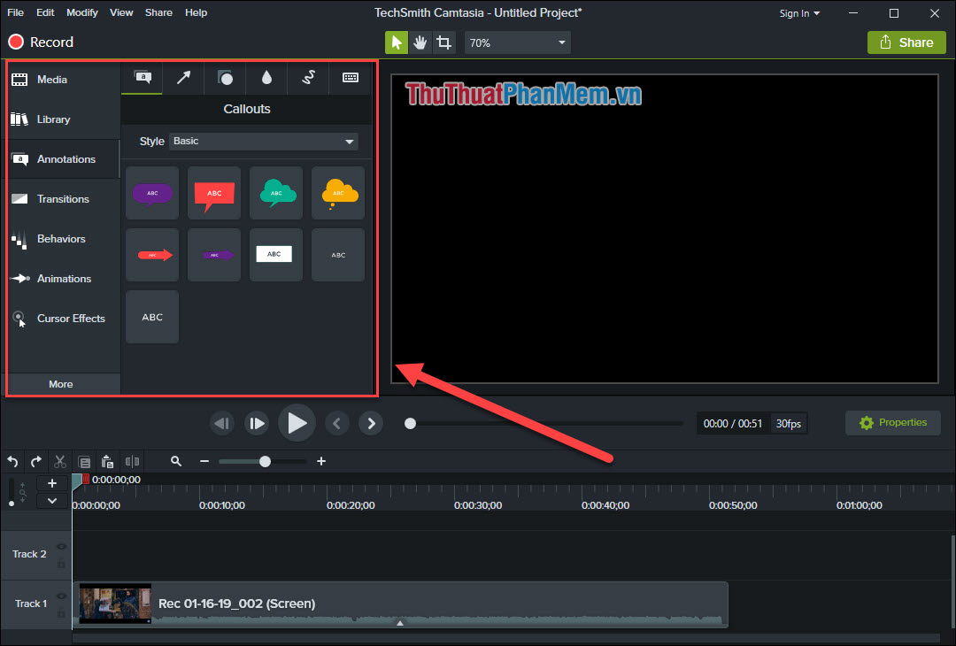Play the project from the current position
Screen dimensions: 956x646
point(297,422)
